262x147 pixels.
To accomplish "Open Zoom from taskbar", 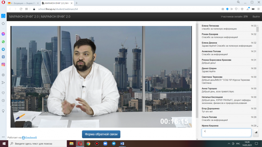I will click(105, 143).
